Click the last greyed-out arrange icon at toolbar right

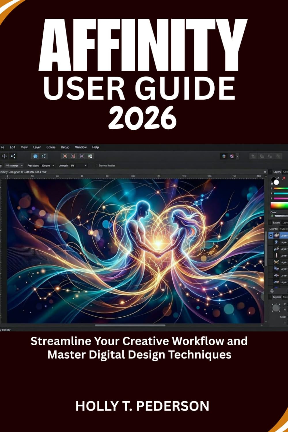[x=278, y=156]
